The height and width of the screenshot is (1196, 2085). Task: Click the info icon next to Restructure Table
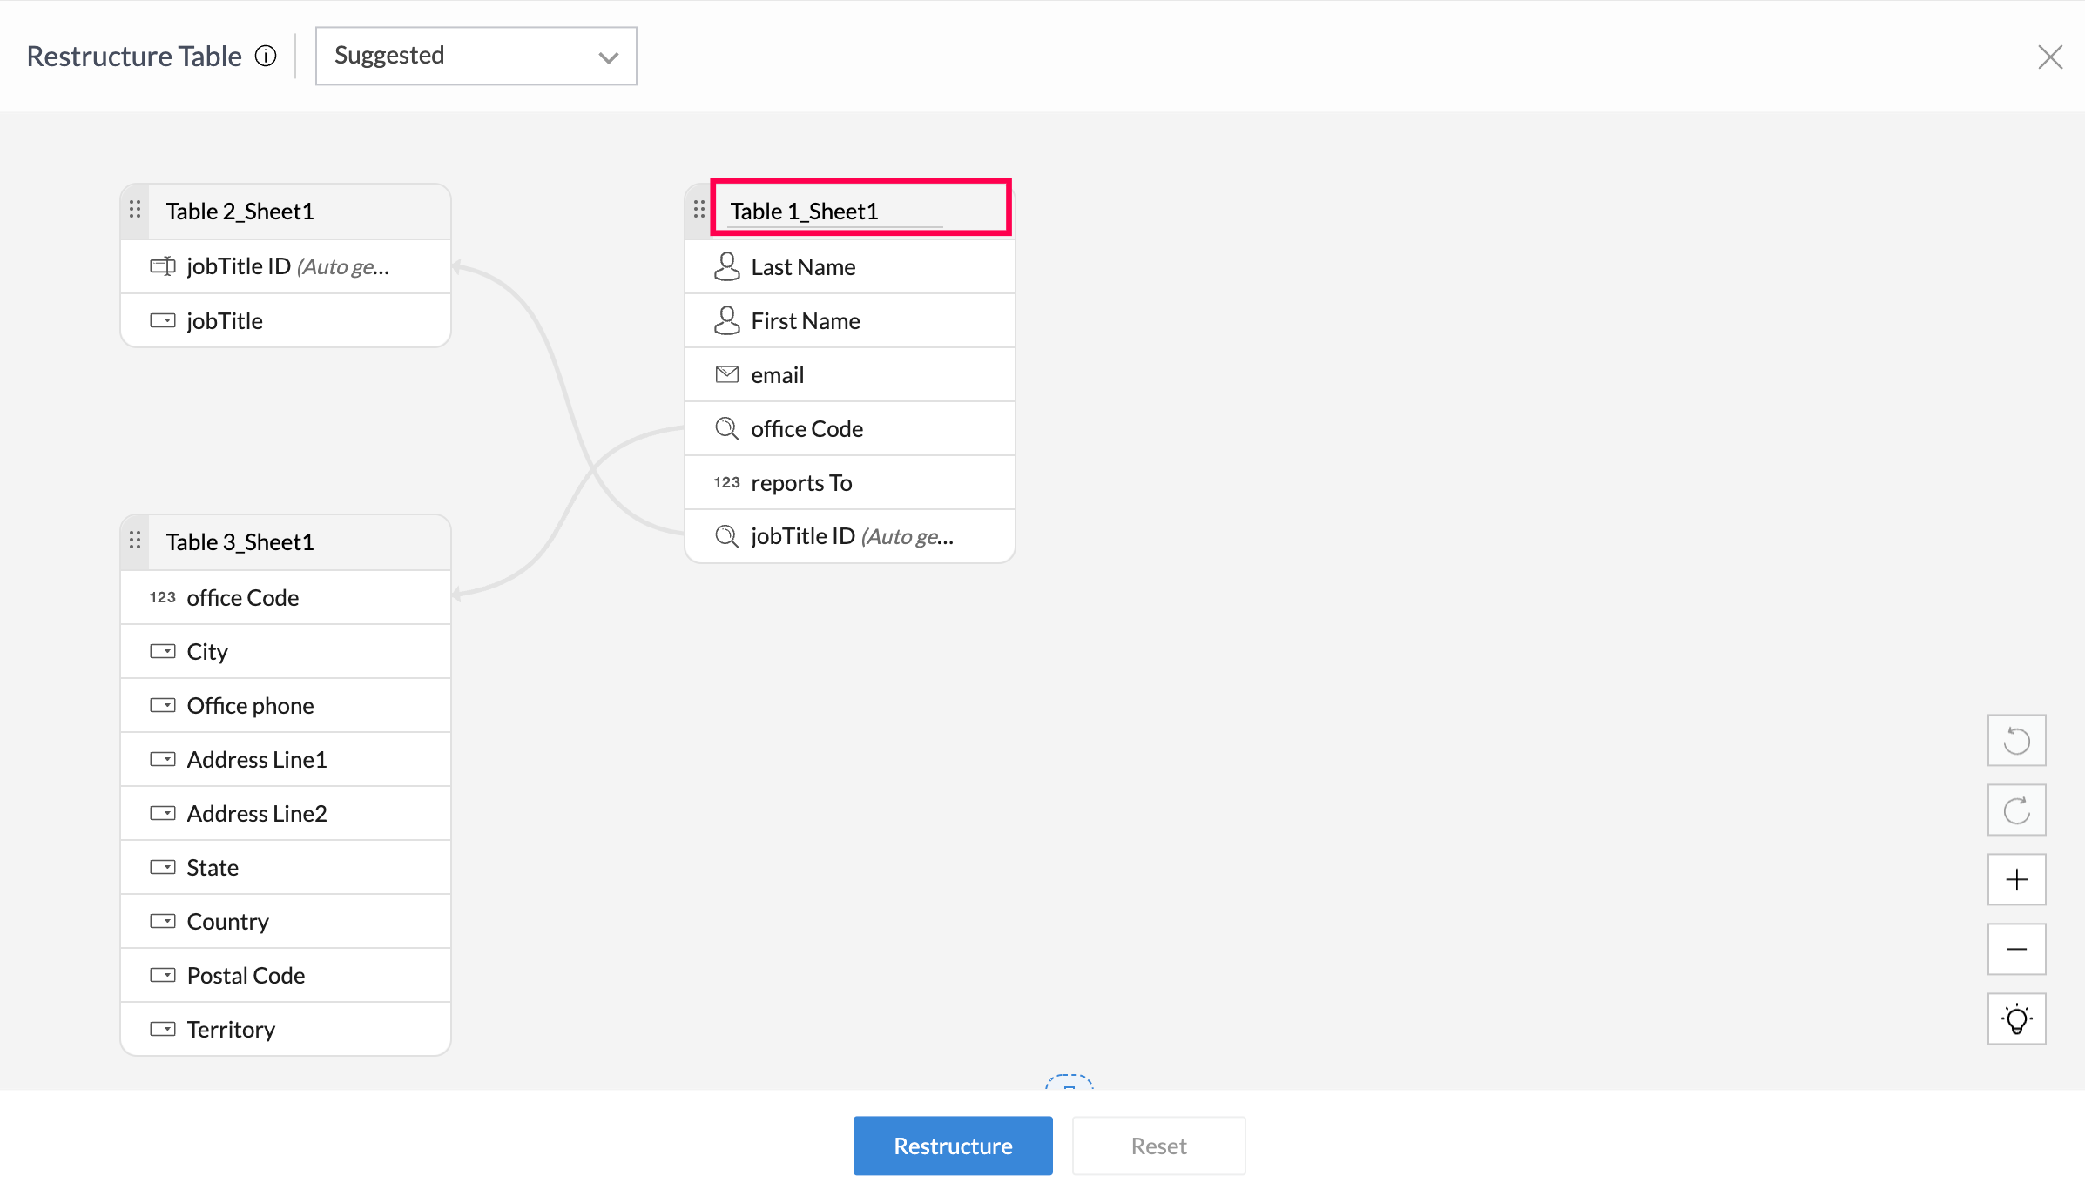coord(266,57)
